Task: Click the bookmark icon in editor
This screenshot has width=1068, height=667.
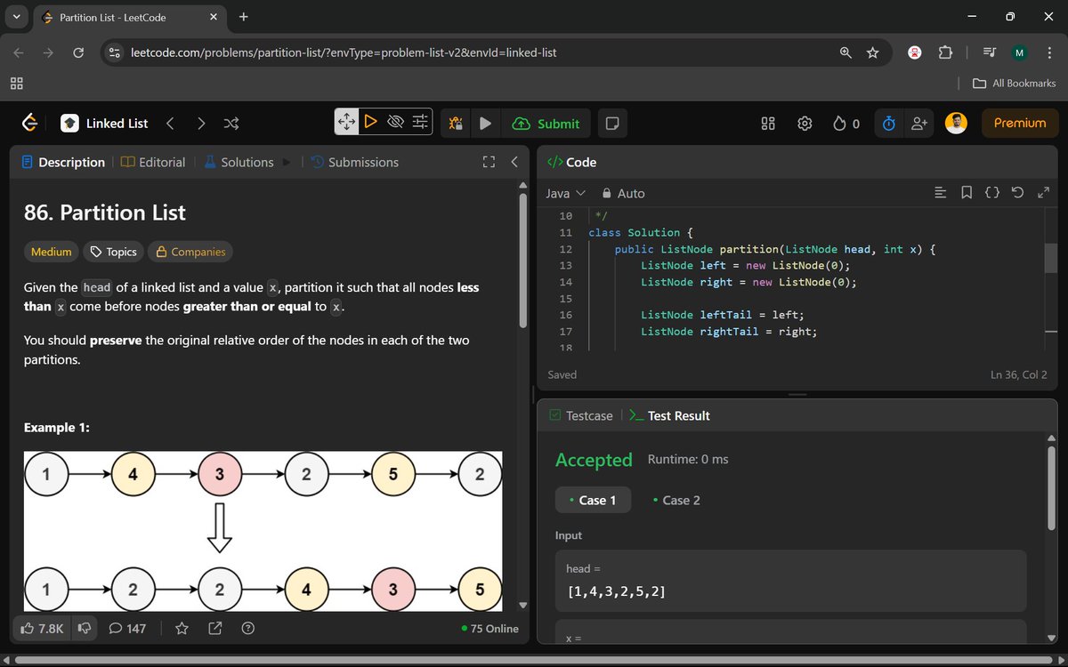Action: point(967,193)
